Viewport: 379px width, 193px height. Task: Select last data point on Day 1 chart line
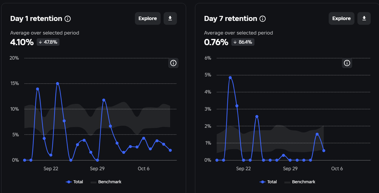(170, 150)
